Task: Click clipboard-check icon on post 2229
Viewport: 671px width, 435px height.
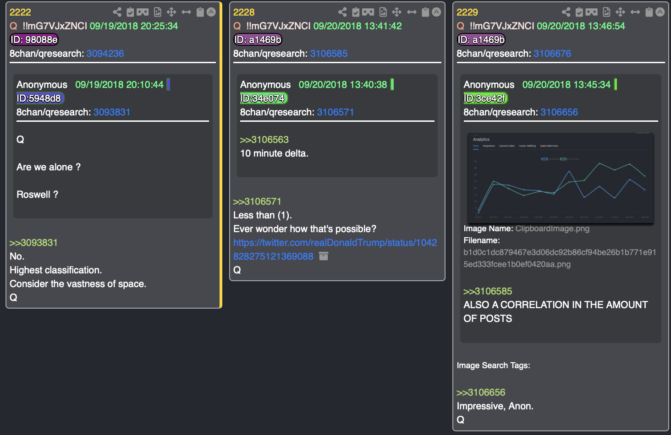Action: click(579, 12)
